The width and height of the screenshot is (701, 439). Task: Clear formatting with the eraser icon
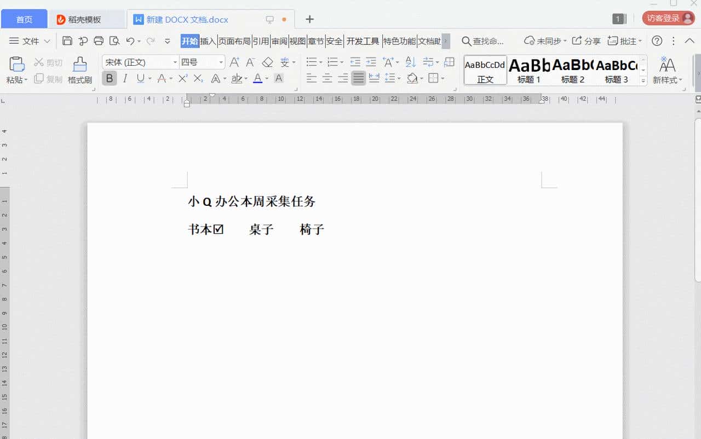(x=268, y=62)
